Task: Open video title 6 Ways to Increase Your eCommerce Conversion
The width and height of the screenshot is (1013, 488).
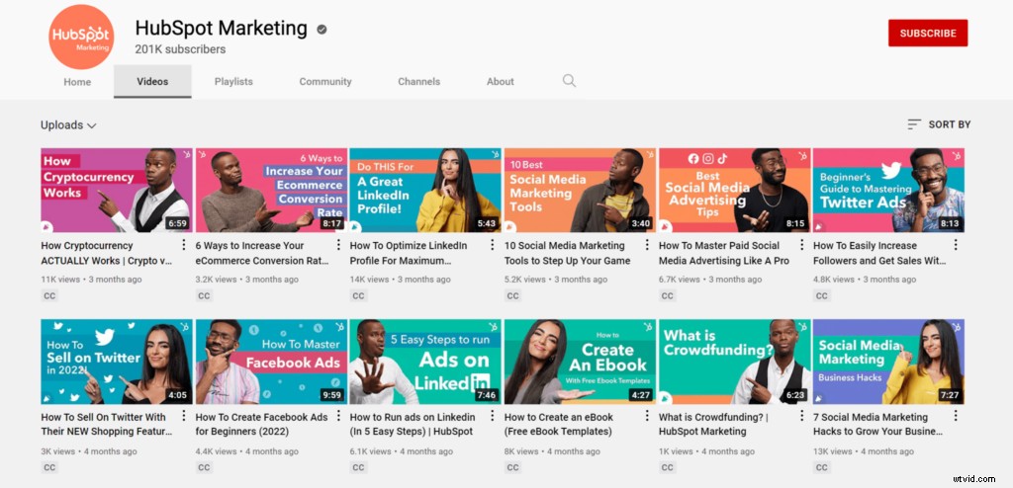Action: [x=261, y=253]
